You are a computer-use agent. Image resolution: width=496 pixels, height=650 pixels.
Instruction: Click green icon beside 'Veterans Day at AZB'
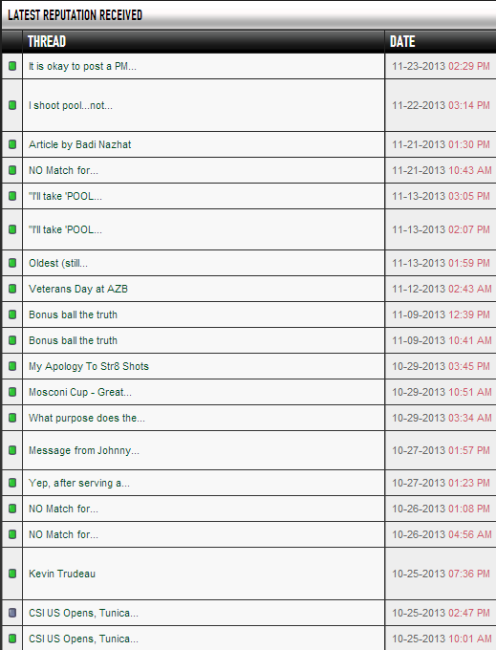click(x=12, y=289)
